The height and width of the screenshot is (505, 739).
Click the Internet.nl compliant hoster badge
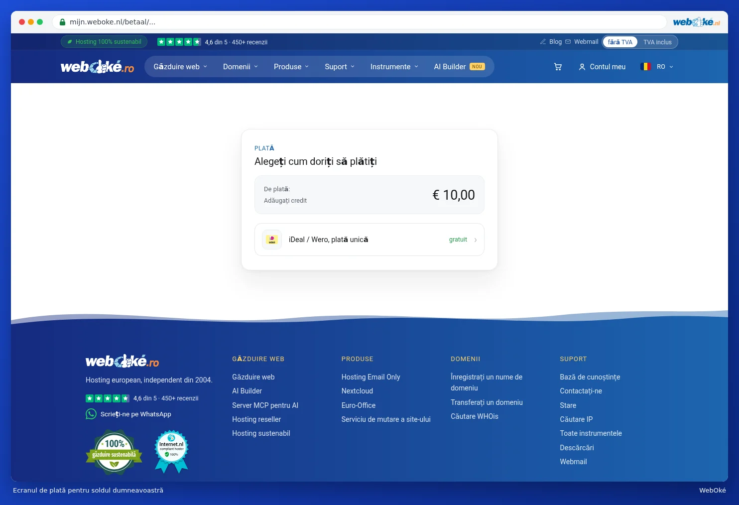pyautogui.click(x=172, y=452)
